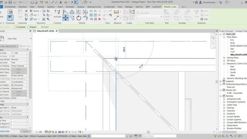The height and width of the screenshot is (139, 247).
Task: Click the Save icon in quick access toolbar
Action: coord(10,2)
